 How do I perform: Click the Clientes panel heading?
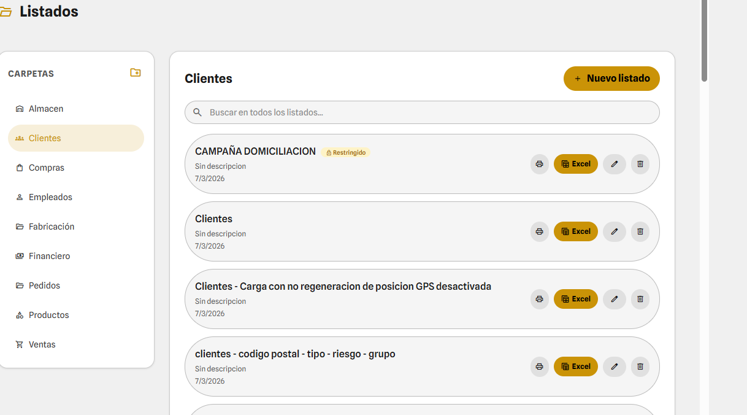(x=209, y=79)
